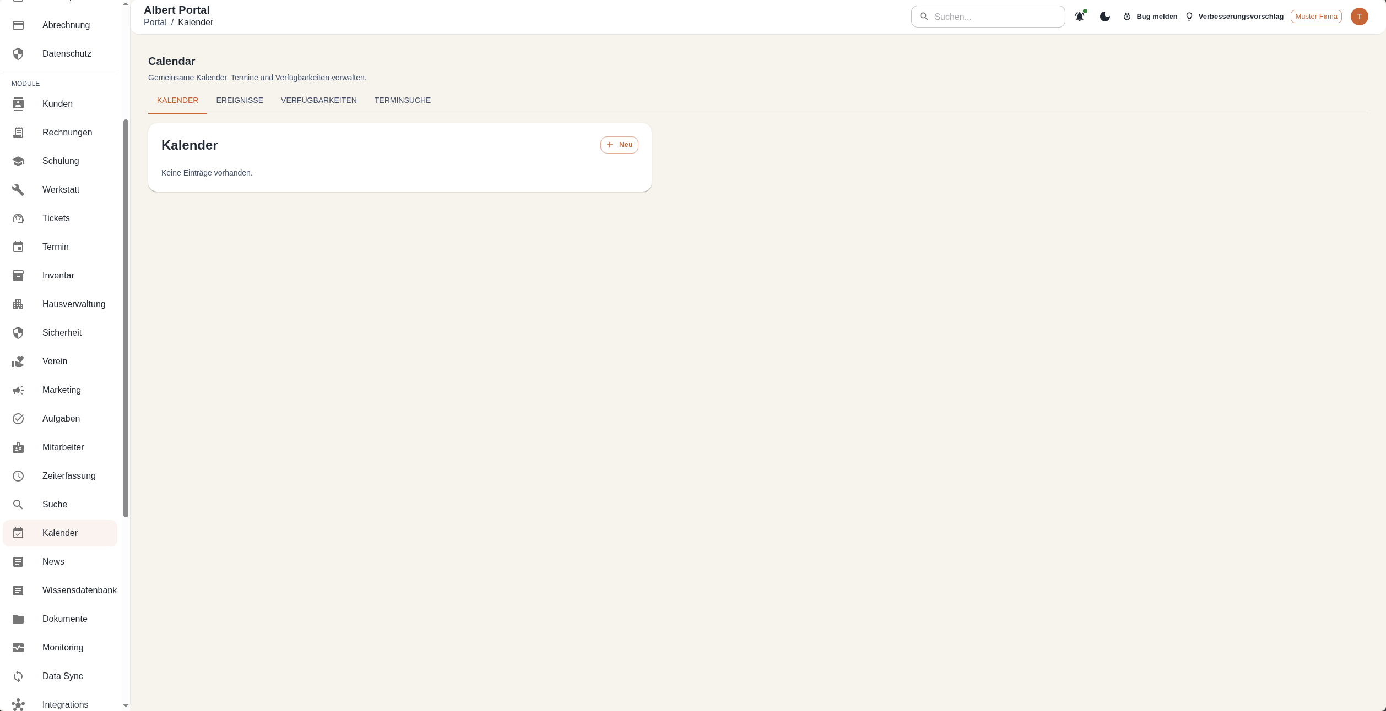Screen dimensions: 1386x711
Task: Toggle dark mode with the moon icon
Action: (1105, 17)
